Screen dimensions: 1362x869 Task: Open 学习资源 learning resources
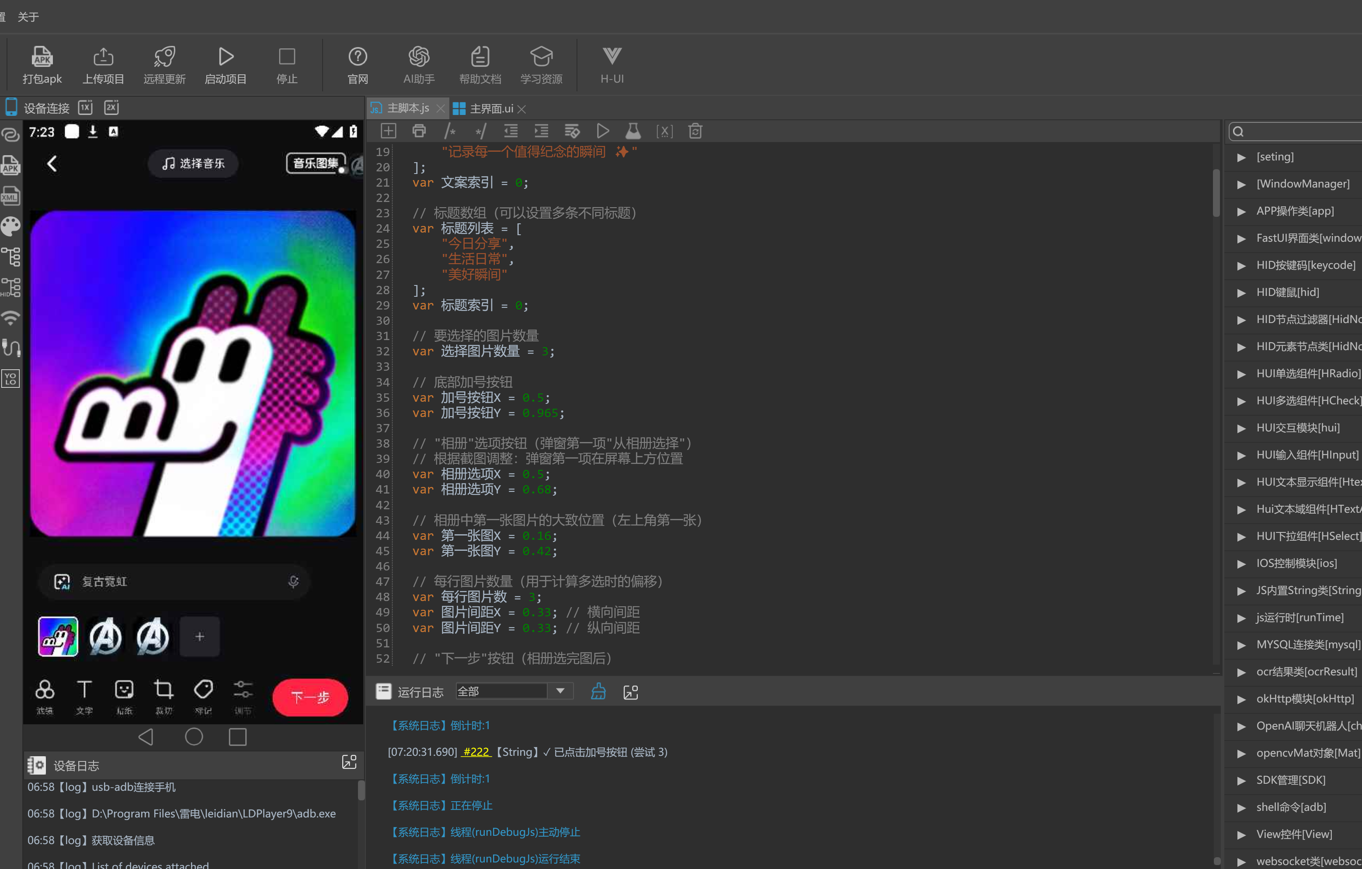tap(541, 65)
